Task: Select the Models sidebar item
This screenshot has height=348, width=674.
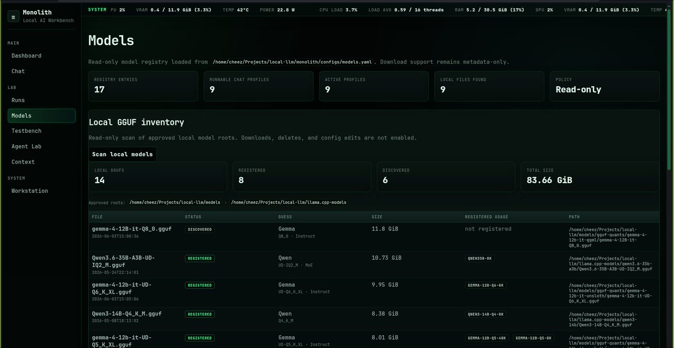Action: 42,115
